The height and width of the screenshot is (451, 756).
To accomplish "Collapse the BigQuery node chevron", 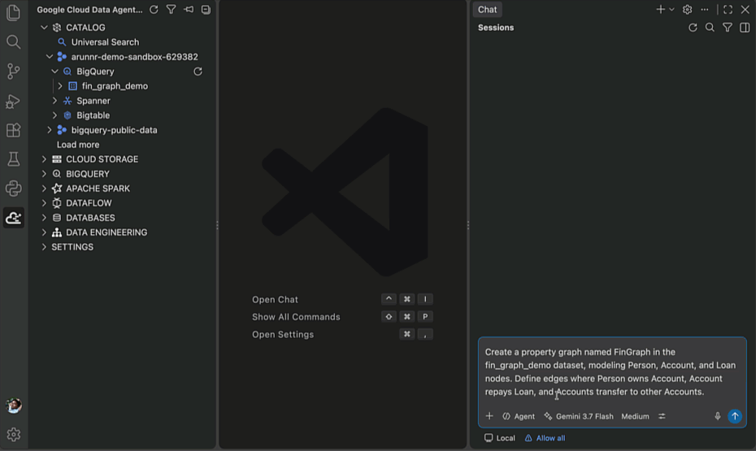I will pos(54,72).
